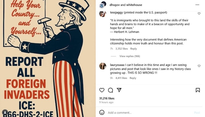Expand View replies (166)

[x=129, y=56]
